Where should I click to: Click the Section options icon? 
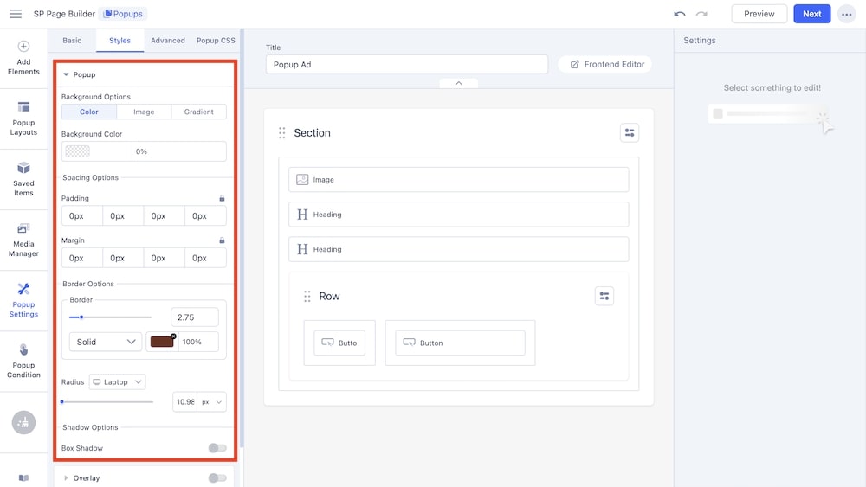[x=630, y=132]
